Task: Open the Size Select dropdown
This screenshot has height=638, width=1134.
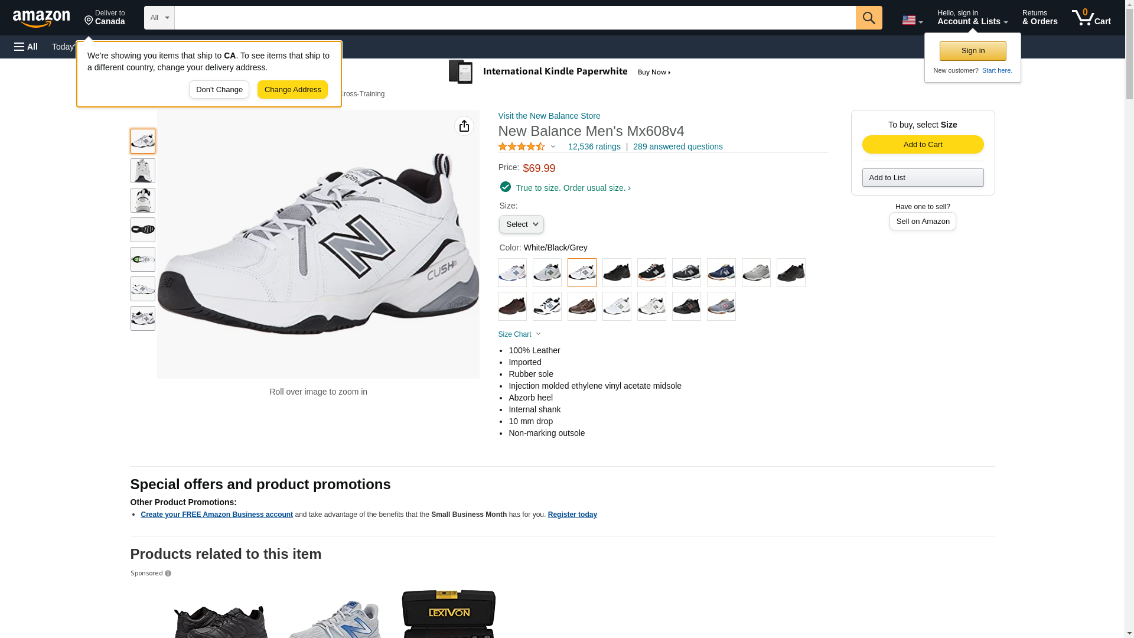Action: click(521, 224)
